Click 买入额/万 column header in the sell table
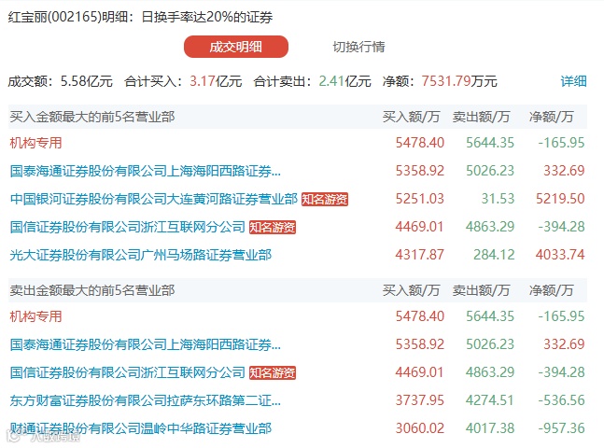The height and width of the screenshot is (448, 604). pos(411,290)
